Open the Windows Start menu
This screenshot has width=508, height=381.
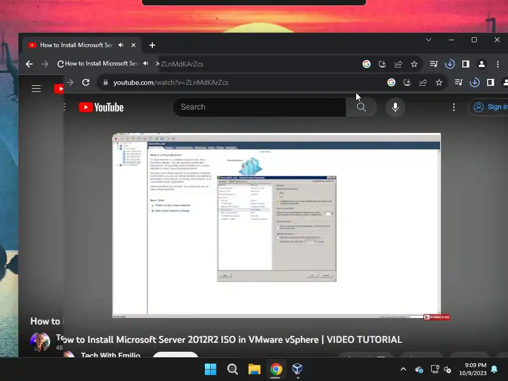[210, 369]
